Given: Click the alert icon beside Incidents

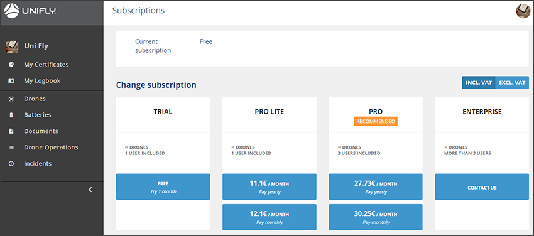Looking at the screenshot, I should pos(11,164).
